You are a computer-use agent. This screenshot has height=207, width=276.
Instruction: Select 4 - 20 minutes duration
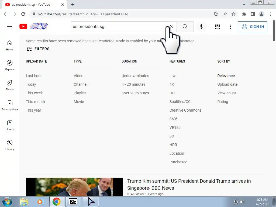coord(133,84)
